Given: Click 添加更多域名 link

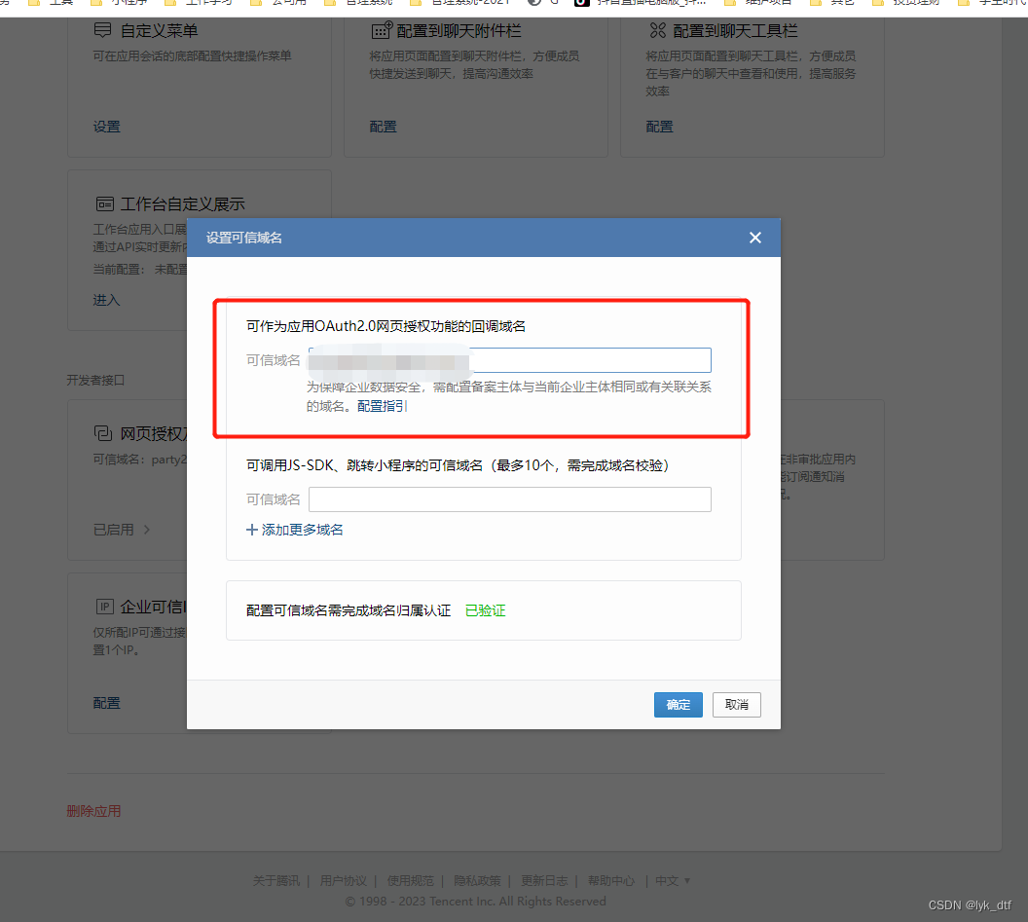Looking at the screenshot, I should click(x=302, y=530).
